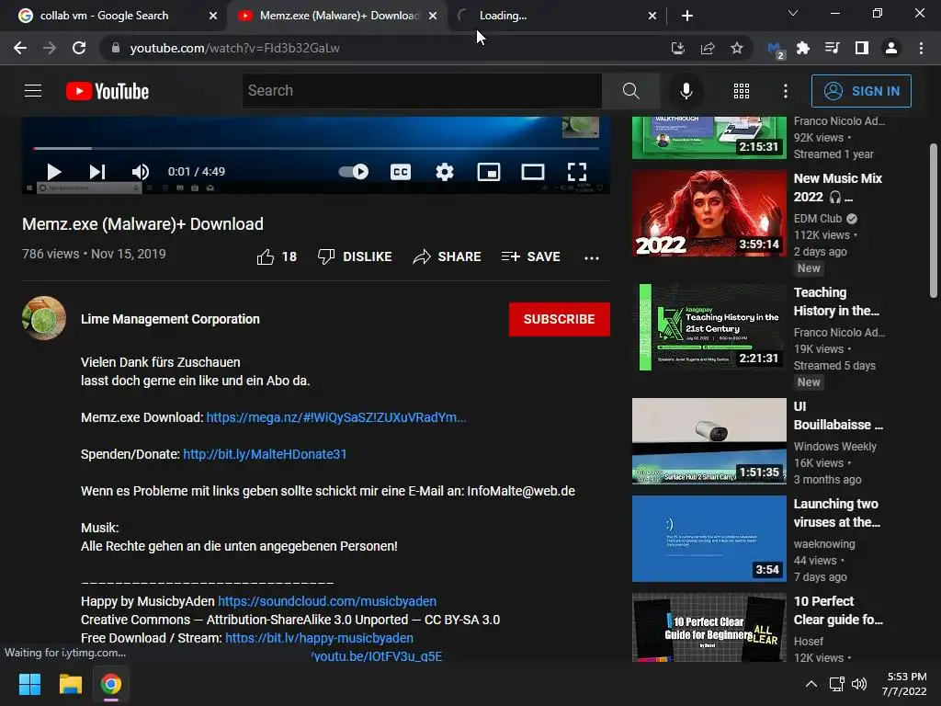Open player settings gear
This screenshot has width=941, height=706.
pos(444,172)
